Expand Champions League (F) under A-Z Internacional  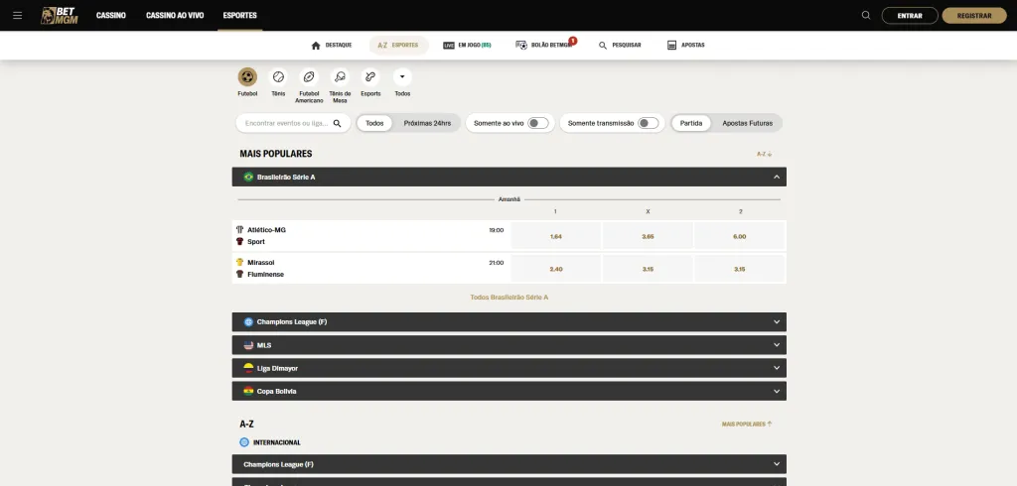(777, 464)
